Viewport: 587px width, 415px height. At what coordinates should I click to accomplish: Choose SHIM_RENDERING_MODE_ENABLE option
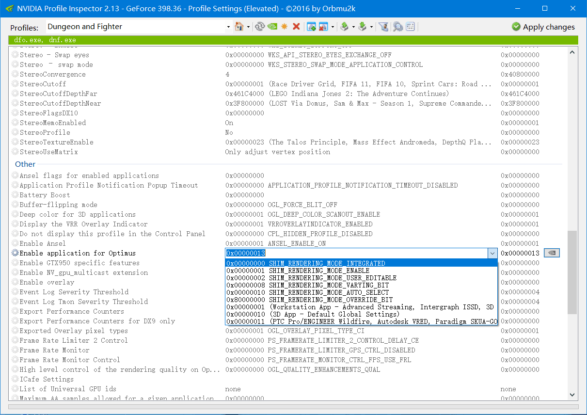pos(361,271)
